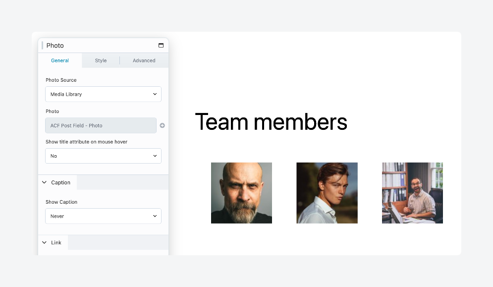Click the Show title attribute on mouse hover label

click(87, 142)
